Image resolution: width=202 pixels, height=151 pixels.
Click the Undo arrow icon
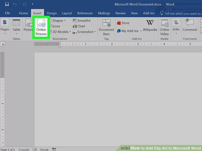pyautogui.click(x=15, y=4)
